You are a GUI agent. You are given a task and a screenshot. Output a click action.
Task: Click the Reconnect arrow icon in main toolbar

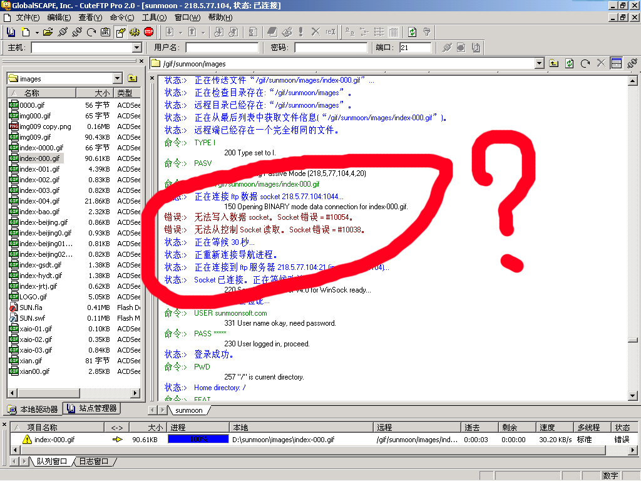point(91,31)
